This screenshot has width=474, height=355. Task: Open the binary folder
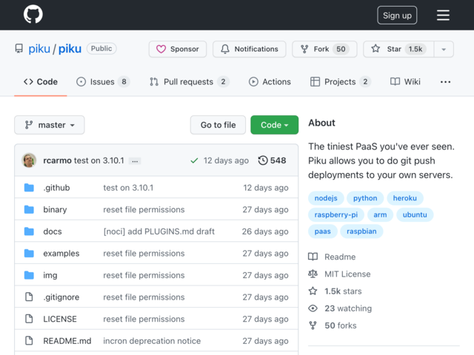click(55, 209)
